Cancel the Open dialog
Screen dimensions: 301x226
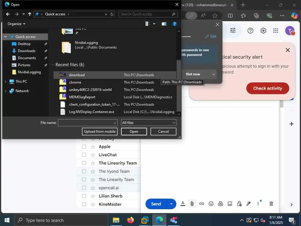163,132
